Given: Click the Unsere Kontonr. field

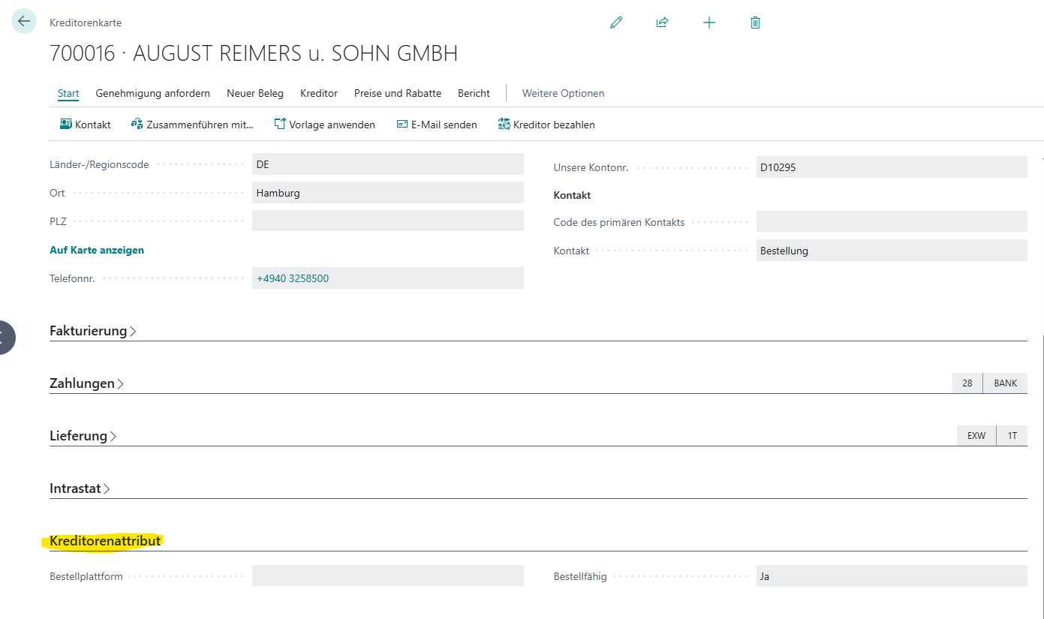Looking at the screenshot, I should coord(892,167).
